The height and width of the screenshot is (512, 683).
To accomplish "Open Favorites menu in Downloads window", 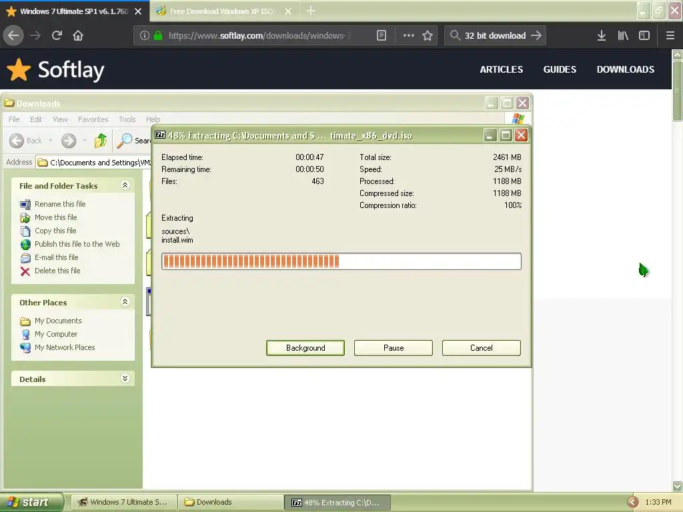I will pyautogui.click(x=93, y=119).
